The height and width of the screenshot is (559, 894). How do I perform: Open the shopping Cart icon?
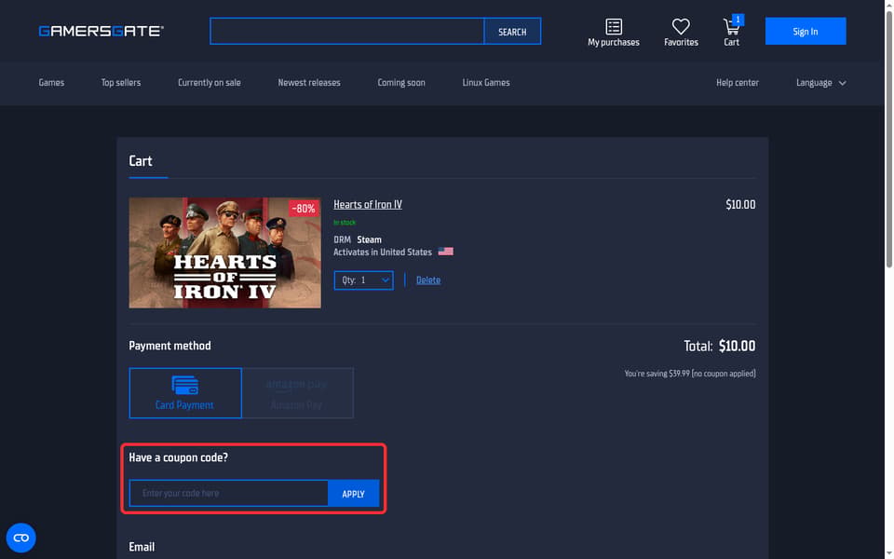(x=732, y=27)
